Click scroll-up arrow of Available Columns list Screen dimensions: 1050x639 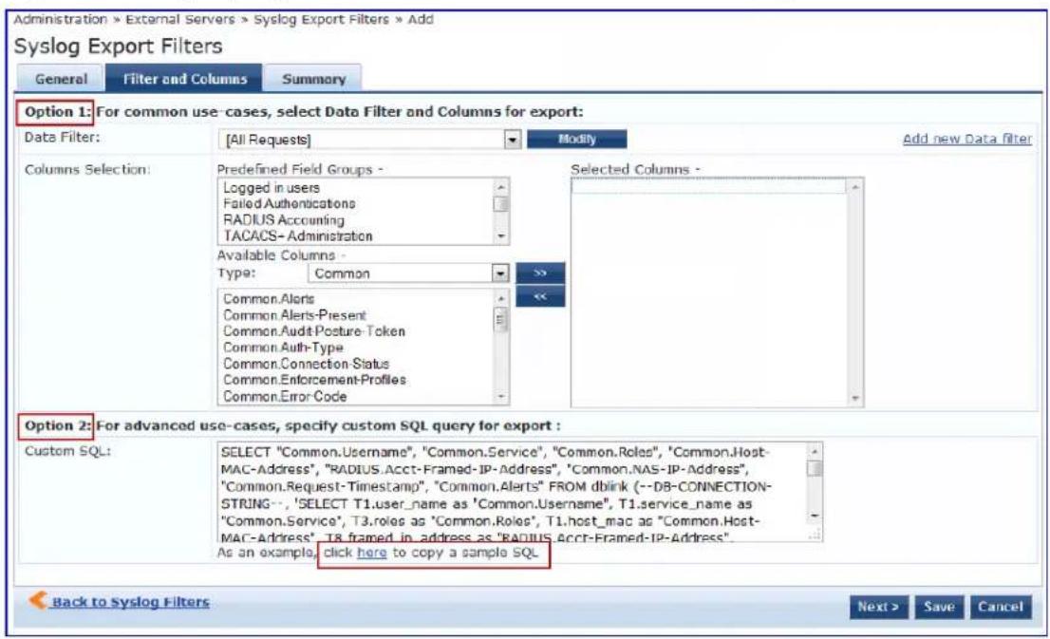501,297
